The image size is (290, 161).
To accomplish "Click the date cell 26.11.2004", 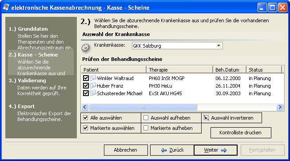I will point(228,86).
